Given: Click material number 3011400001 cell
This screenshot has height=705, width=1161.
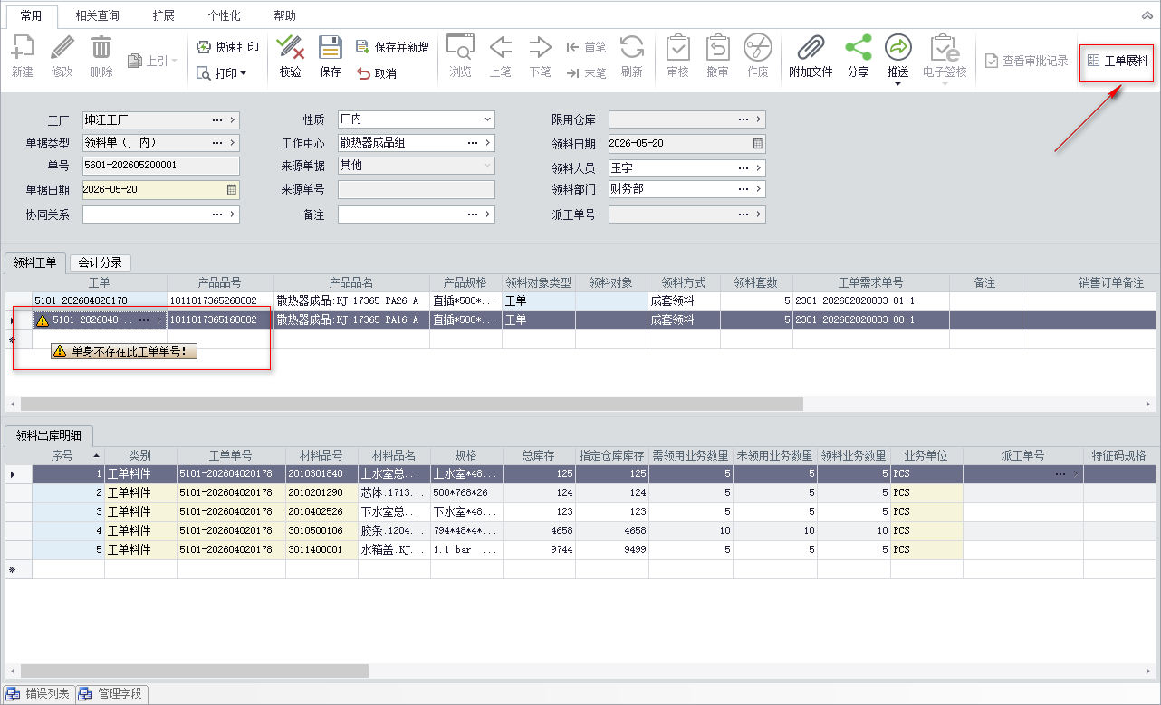Looking at the screenshot, I should pyautogui.click(x=321, y=549).
